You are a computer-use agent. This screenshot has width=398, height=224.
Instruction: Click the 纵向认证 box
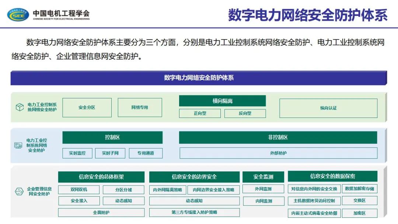(328, 108)
